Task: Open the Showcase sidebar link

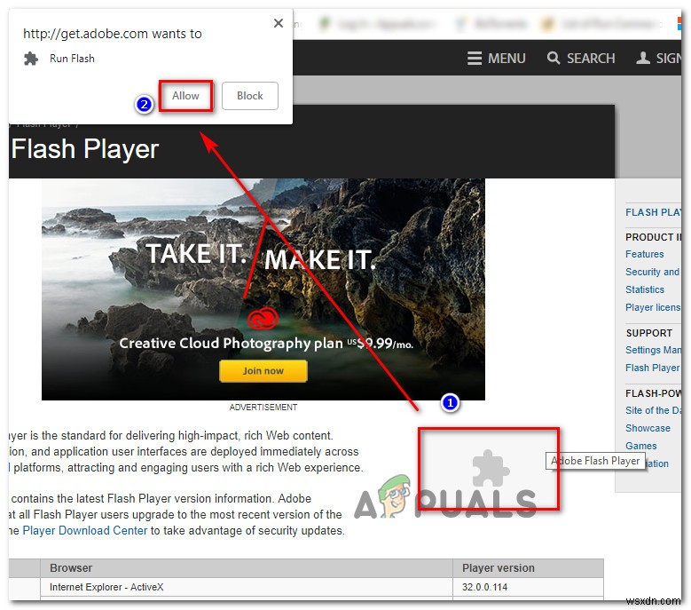Action: click(x=648, y=428)
